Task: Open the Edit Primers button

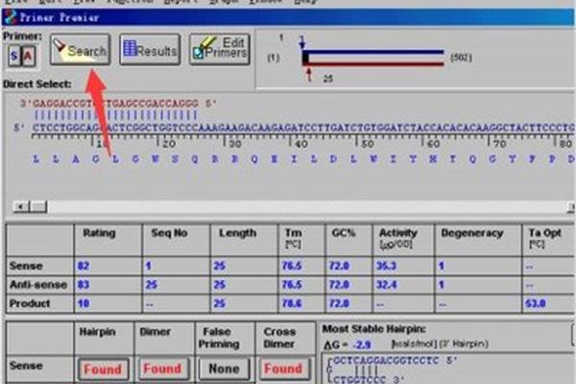Action: click(x=220, y=50)
